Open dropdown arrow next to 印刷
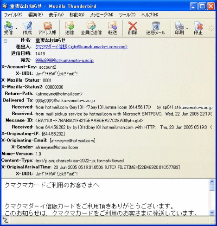217x226 pixels. point(187,28)
